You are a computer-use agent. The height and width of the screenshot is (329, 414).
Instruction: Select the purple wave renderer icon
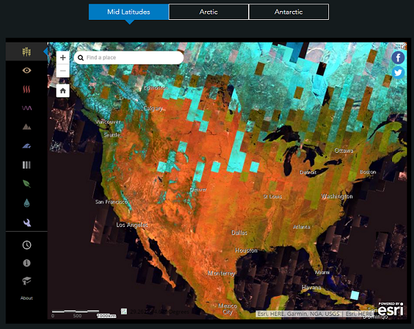27,108
